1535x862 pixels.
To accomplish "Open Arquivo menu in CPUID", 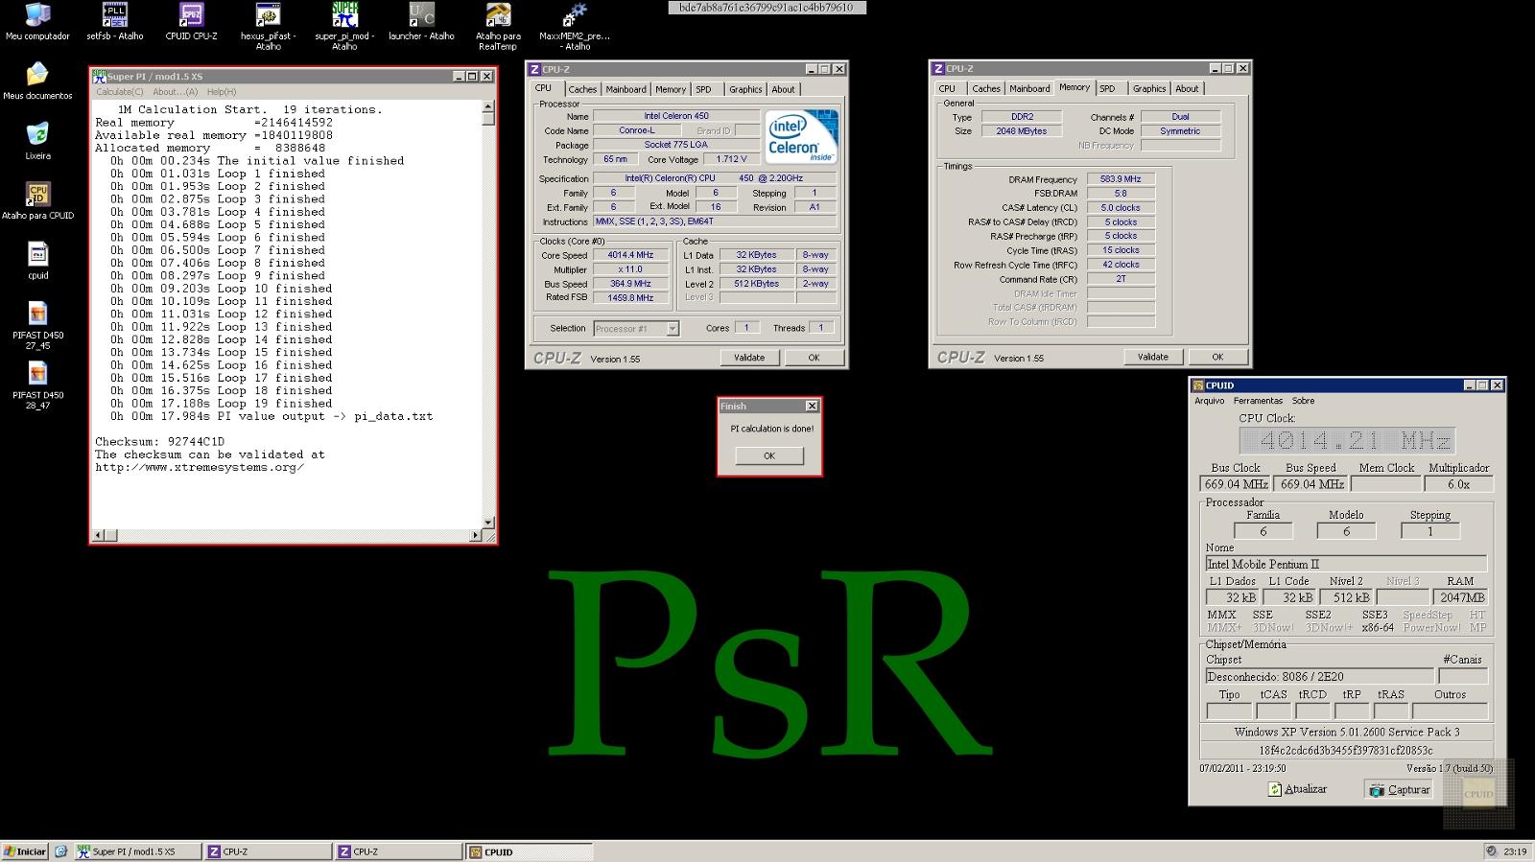I will [x=1210, y=401].
